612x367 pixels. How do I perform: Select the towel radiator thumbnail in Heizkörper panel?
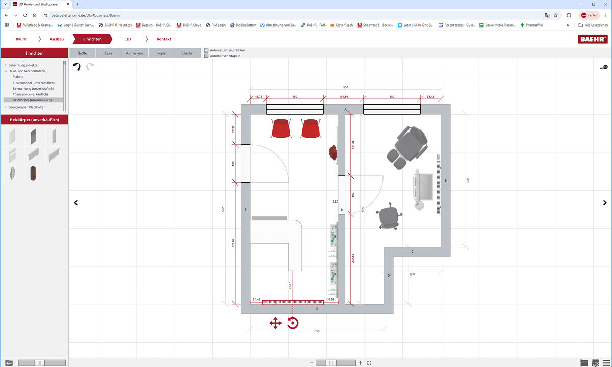(x=12, y=136)
